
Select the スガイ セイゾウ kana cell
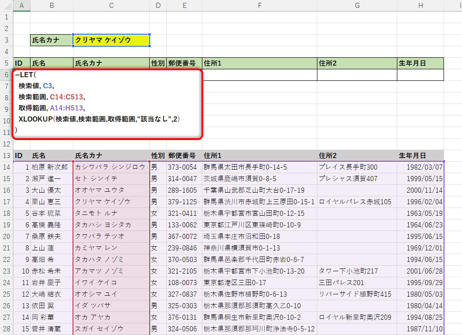(x=111, y=329)
